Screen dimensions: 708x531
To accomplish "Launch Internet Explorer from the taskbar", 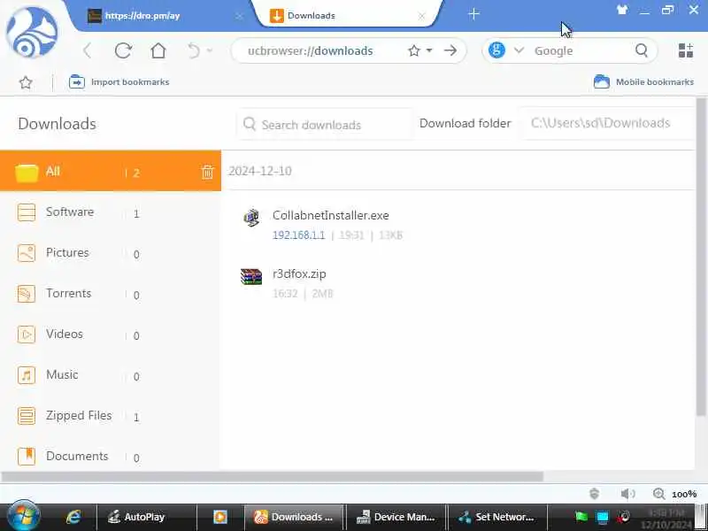I will click(73, 517).
